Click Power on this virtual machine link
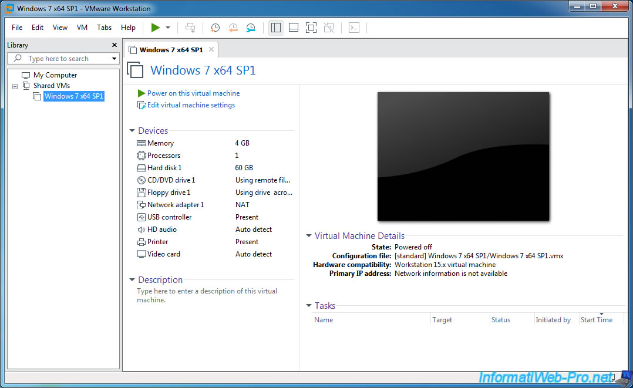The height and width of the screenshot is (388, 633). click(x=193, y=93)
